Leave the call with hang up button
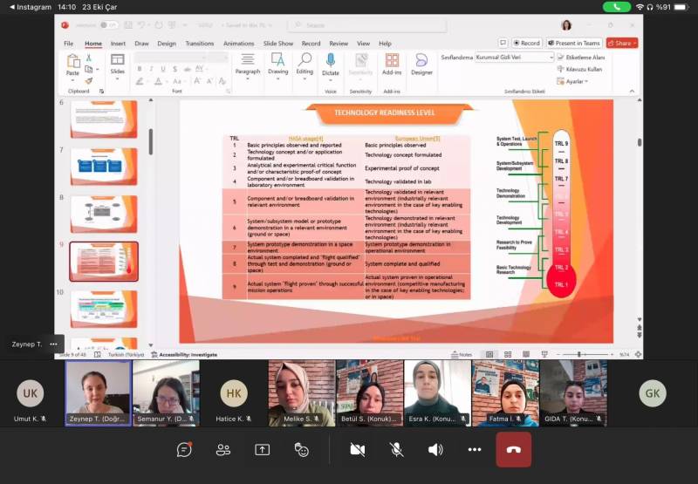This screenshot has width=698, height=484. 514,449
